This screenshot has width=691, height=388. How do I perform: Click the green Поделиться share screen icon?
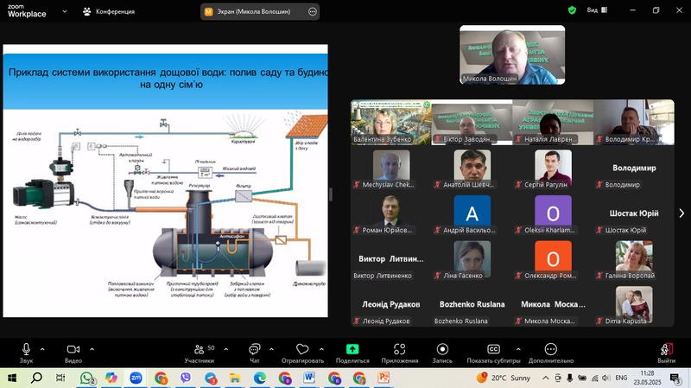[352, 349]
